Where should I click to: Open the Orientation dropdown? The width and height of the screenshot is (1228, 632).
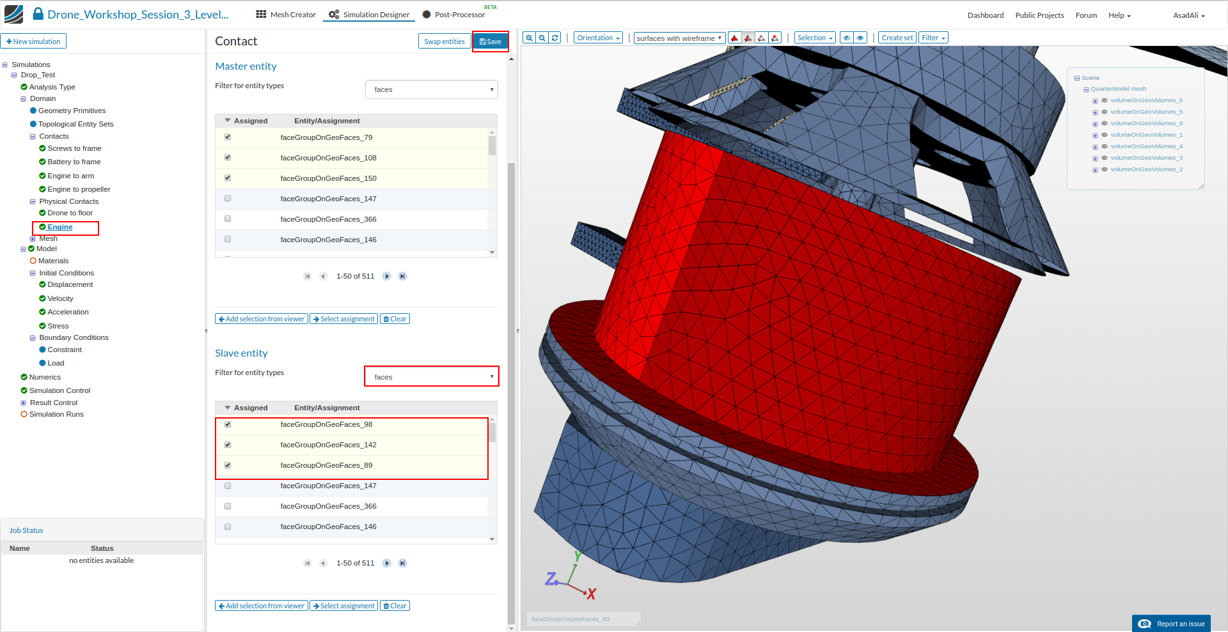pos(598,38)
